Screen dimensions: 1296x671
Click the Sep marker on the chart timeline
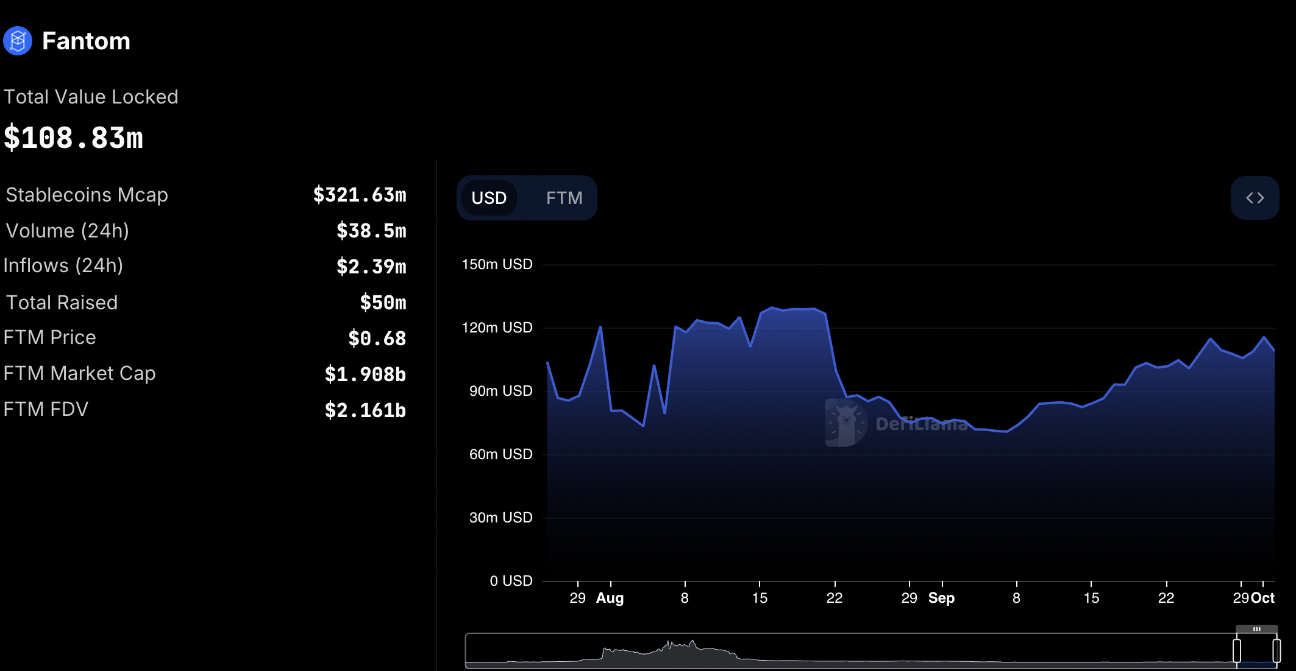point(941,598)
